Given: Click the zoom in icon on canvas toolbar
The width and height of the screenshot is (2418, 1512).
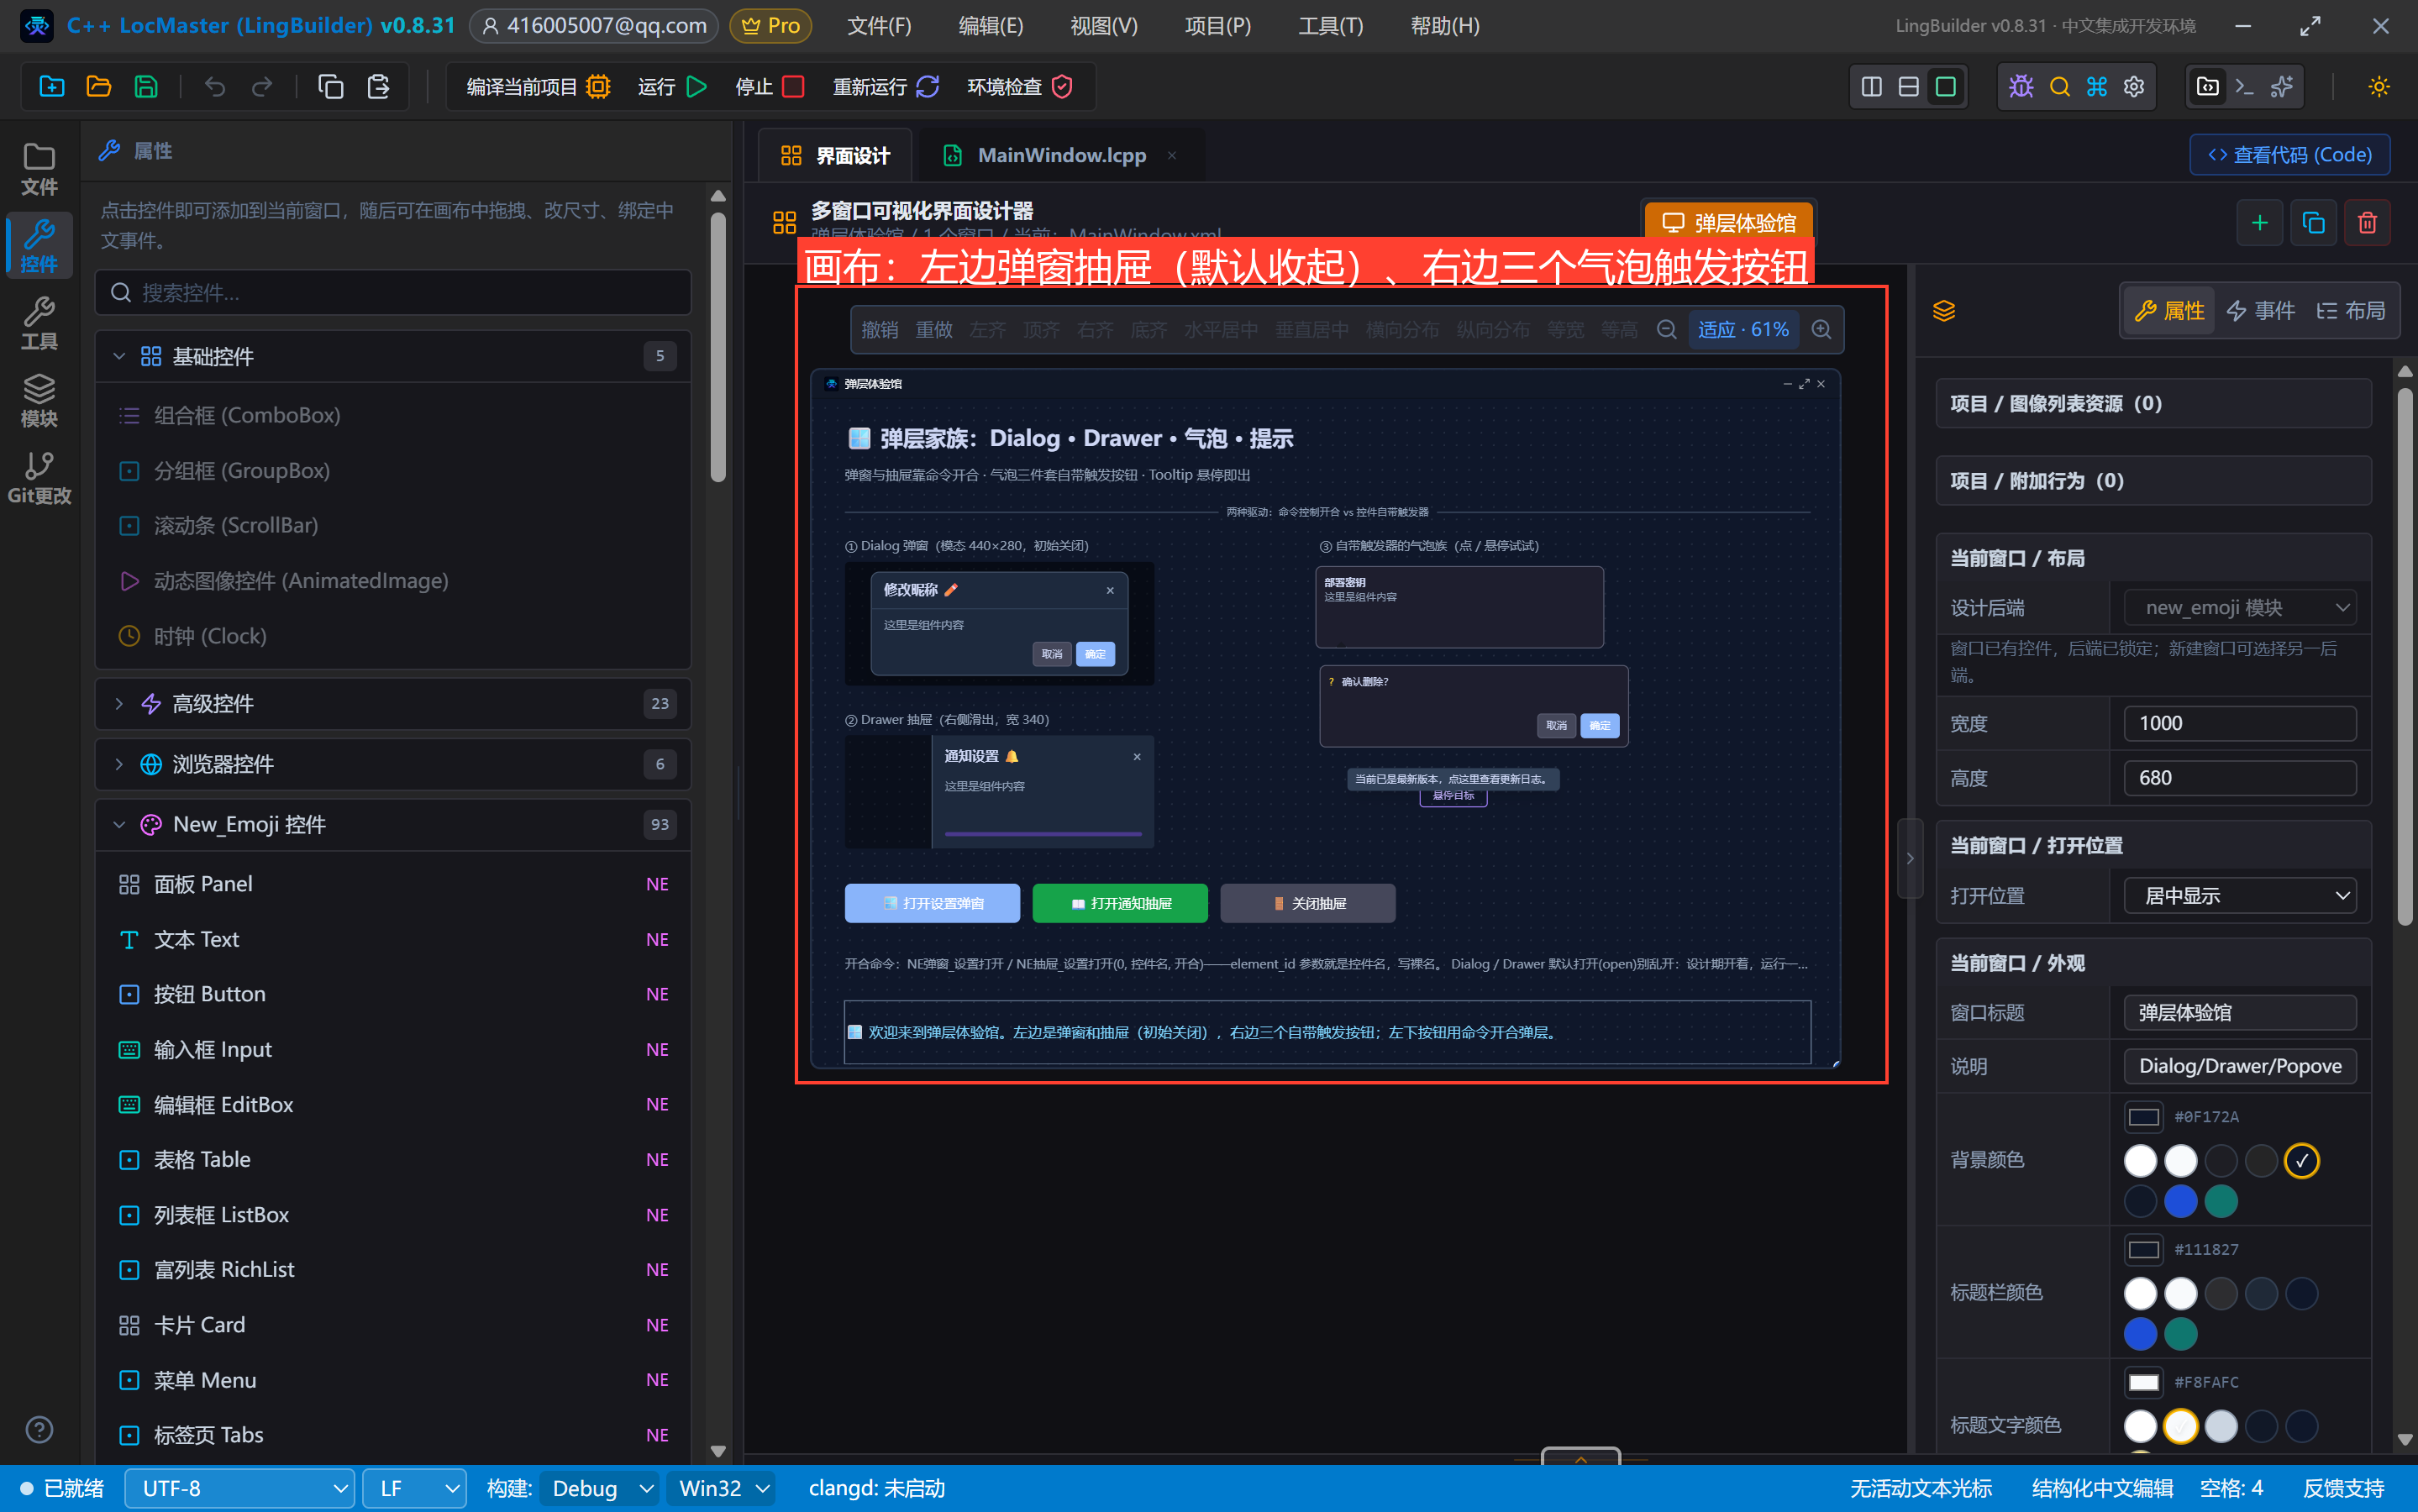Looking at the screenshot, I should 1821,329.
